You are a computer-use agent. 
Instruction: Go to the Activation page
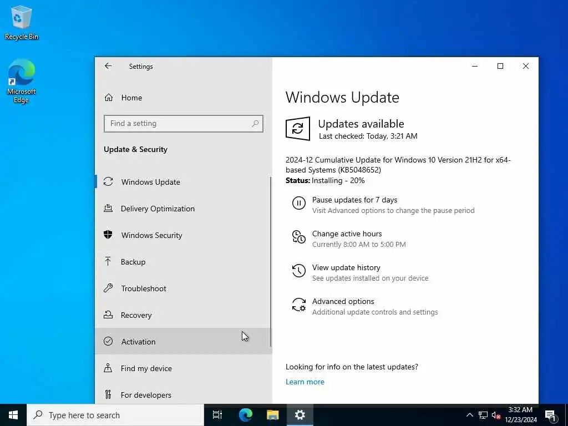coord(183,342)
